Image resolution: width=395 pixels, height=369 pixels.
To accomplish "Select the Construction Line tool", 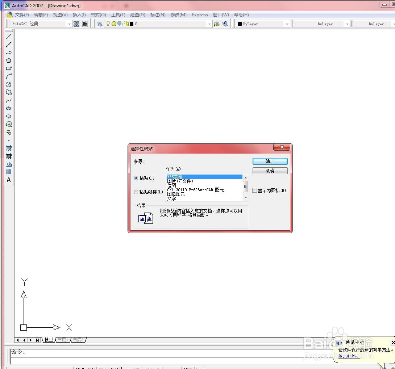I will tap(9, 45).
